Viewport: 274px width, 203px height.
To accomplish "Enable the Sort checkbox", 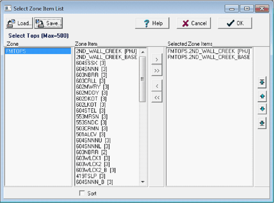I will click(x=82, y=194).
